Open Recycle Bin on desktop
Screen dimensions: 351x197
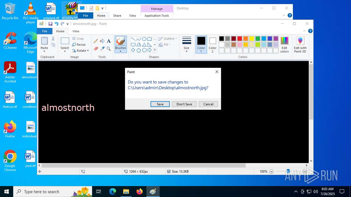click(x=10, y=11)
